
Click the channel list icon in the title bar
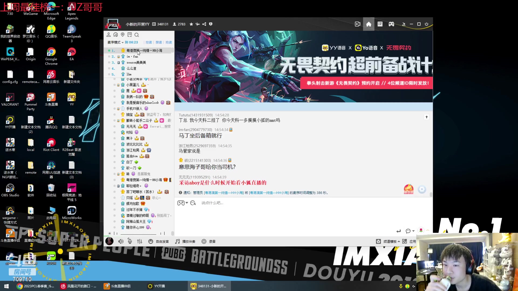[x=380, y=24]
